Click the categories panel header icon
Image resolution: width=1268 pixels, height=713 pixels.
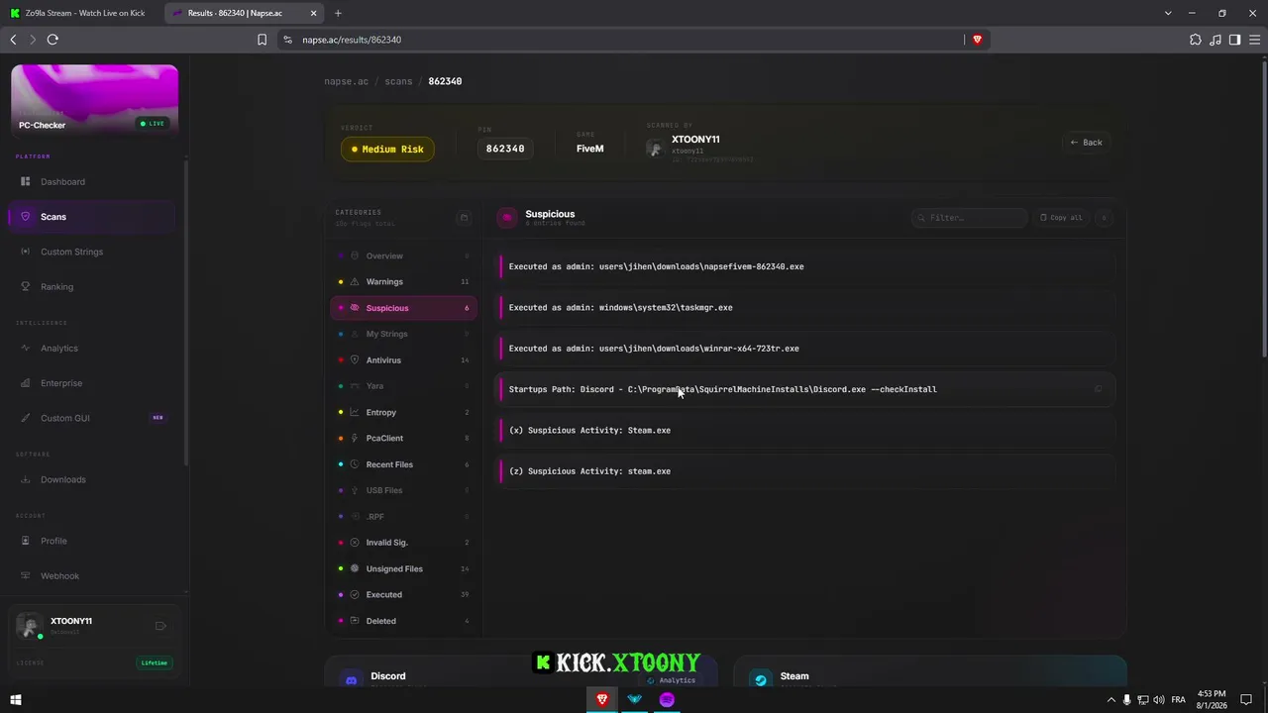pos(464,218)
